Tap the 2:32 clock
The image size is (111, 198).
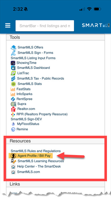pos(18,9)
